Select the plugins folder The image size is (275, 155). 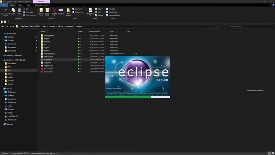coord(46,47)
